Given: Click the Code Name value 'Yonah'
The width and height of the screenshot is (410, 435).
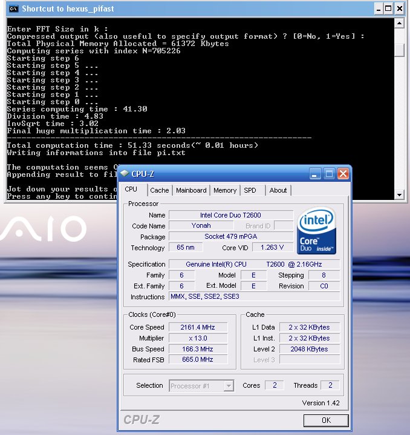Looking at the screenshot, I should tap(201, 225).
